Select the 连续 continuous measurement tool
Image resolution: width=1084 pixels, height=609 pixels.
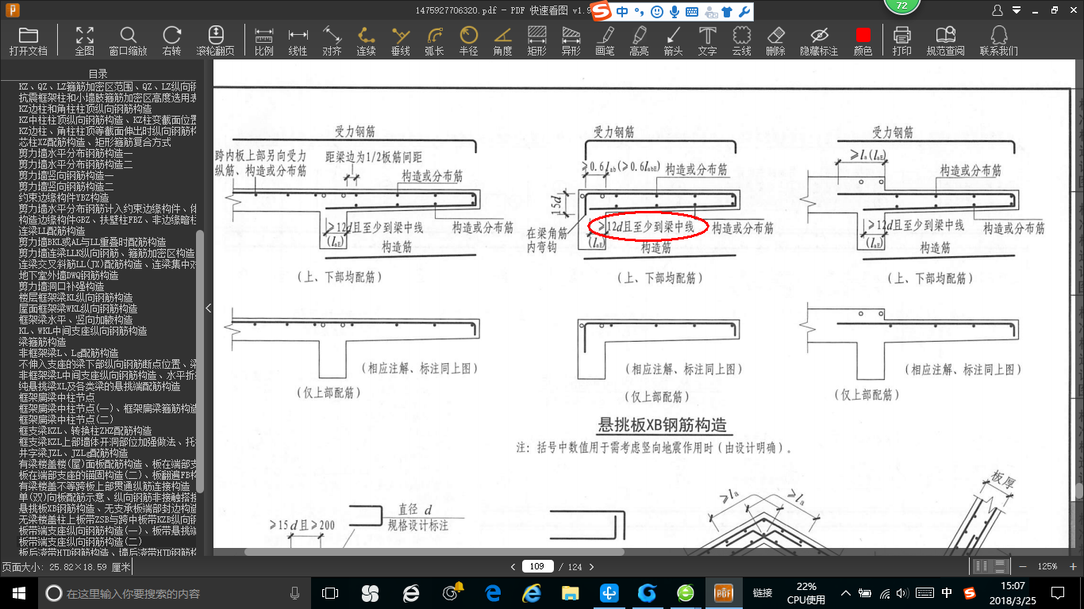366,41
